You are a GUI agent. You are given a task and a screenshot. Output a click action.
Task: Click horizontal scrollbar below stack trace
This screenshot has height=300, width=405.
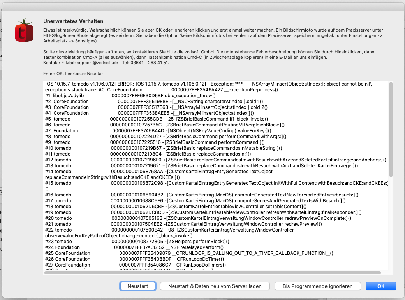coord(213,273)
